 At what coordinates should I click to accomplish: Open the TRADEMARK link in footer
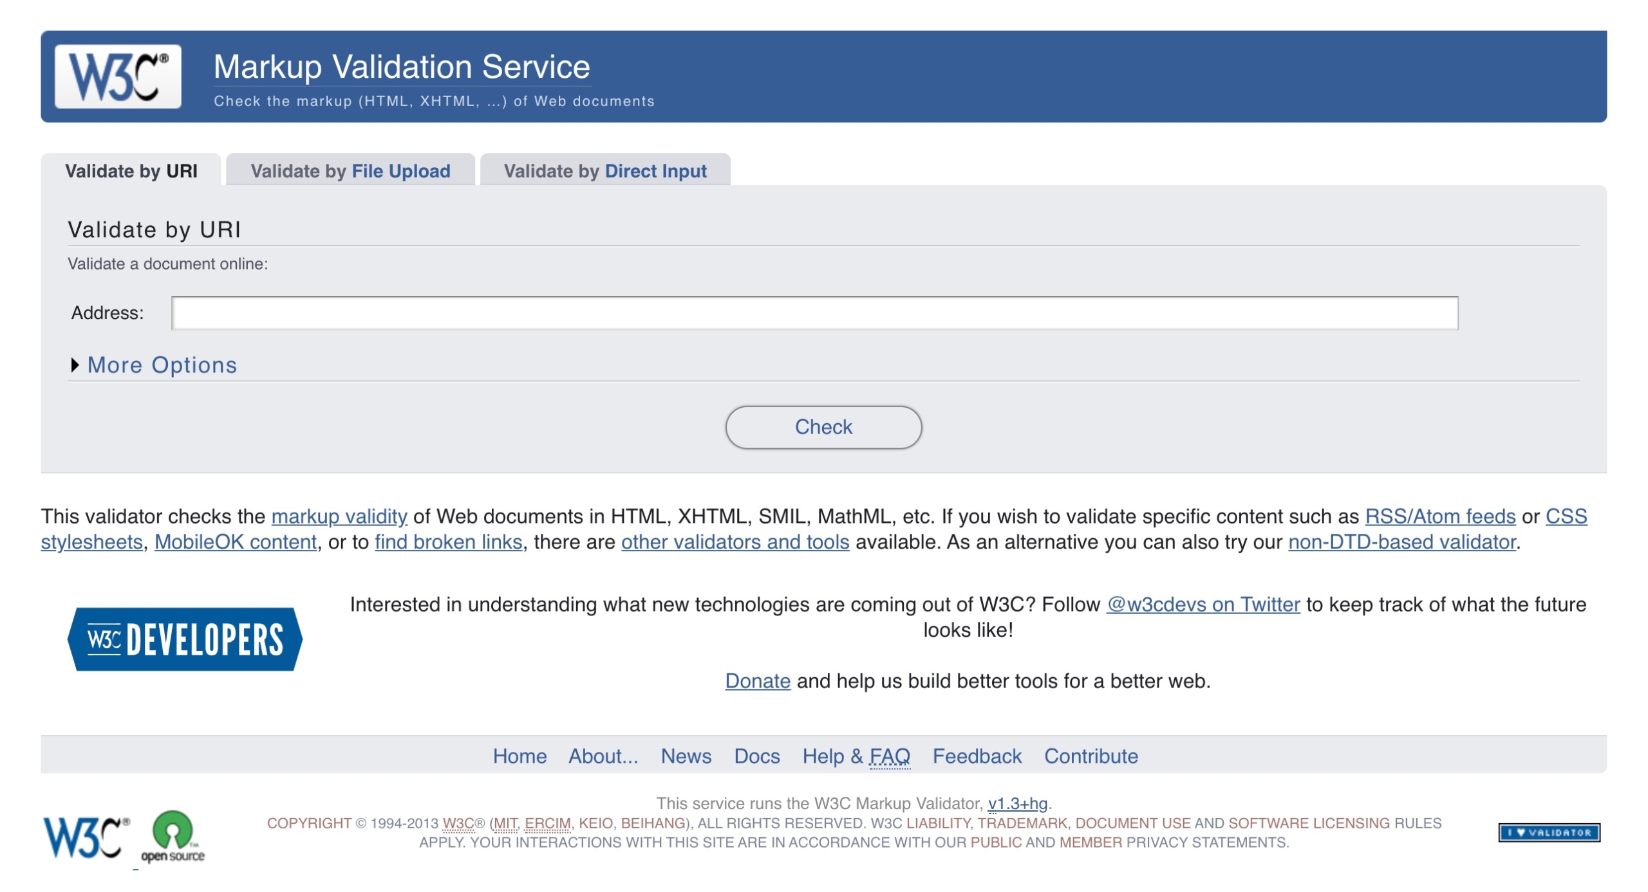1022,824
